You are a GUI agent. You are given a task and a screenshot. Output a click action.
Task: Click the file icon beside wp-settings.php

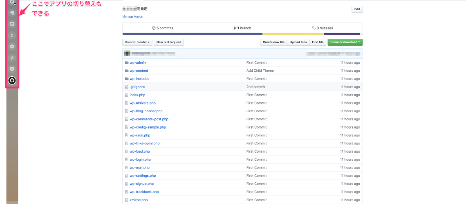(127, 175)
